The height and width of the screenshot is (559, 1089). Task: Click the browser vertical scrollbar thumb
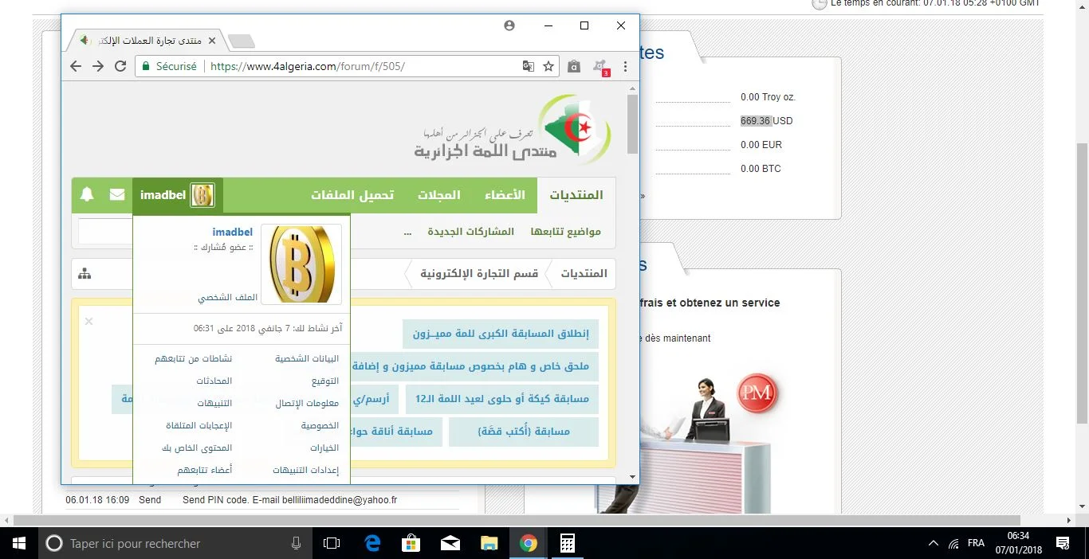tap(633, 123)
